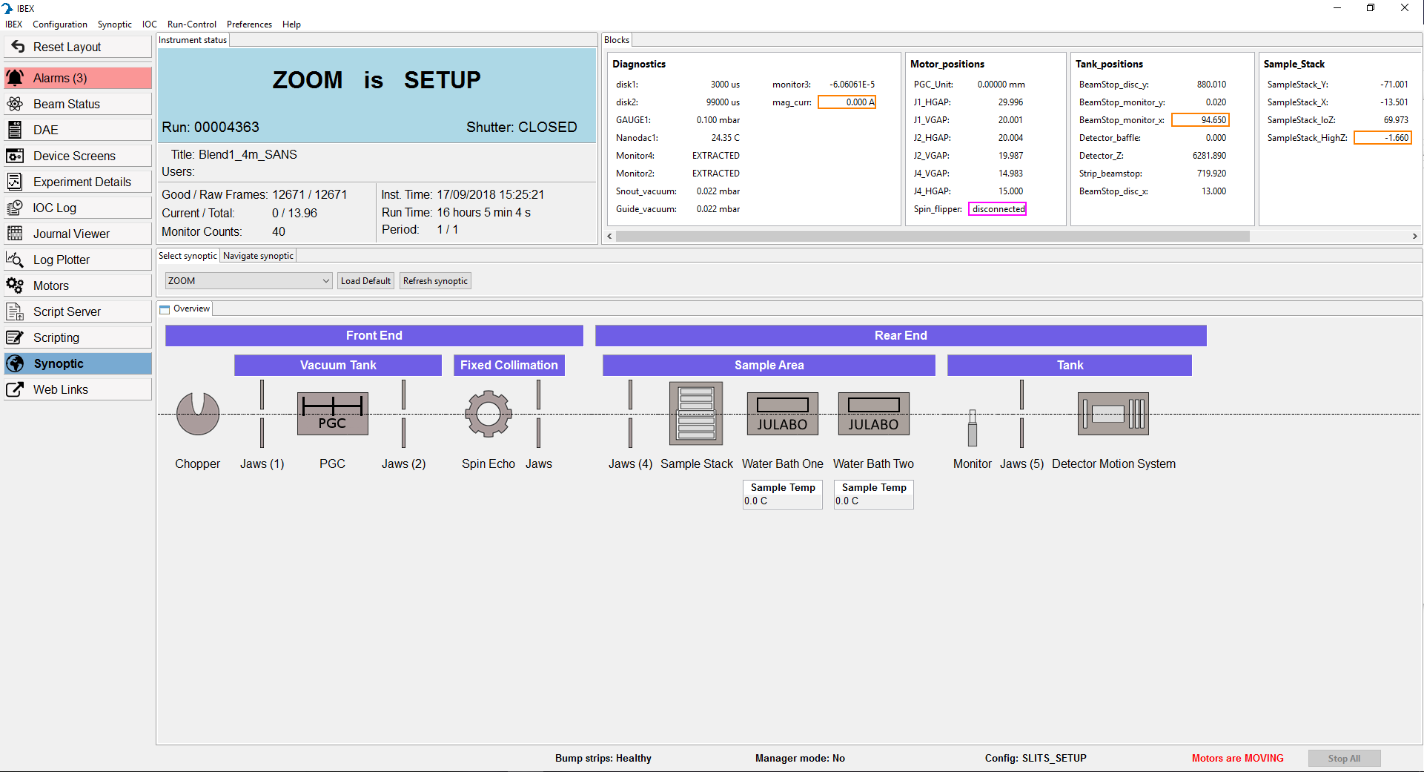Viewport: 1424px width, 772px height.
Task: Click Water Bath One Sample Temp box
Action: click(782, 494)
